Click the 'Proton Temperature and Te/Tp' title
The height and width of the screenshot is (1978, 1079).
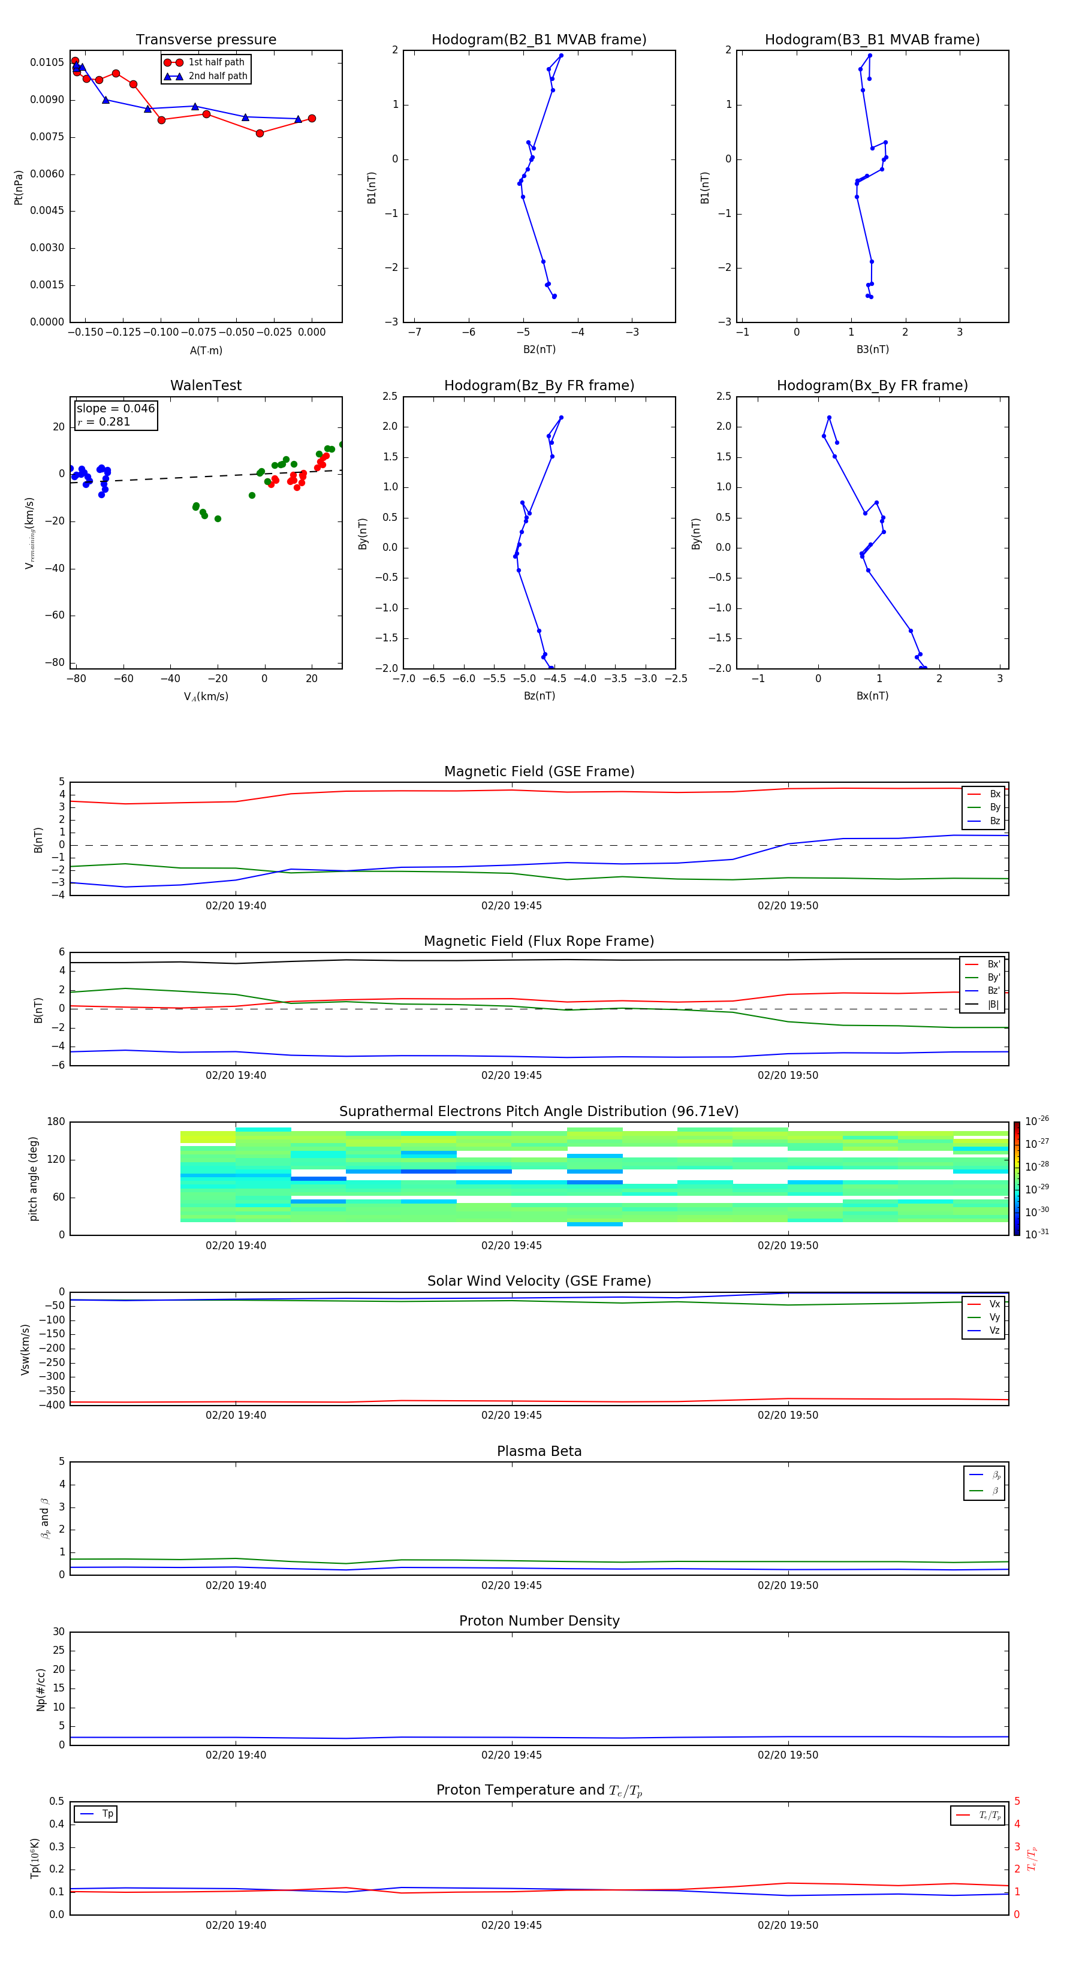[539, 1790]
